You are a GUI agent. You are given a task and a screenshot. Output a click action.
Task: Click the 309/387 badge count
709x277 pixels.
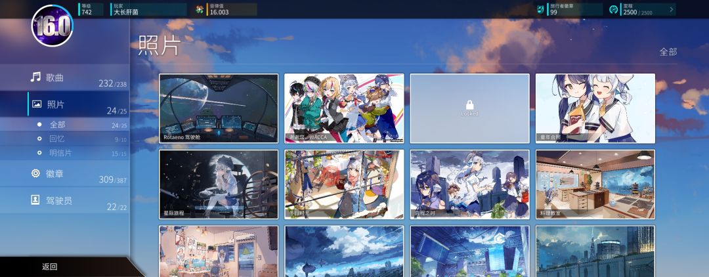pyautogui.click(x=113, y=179)
